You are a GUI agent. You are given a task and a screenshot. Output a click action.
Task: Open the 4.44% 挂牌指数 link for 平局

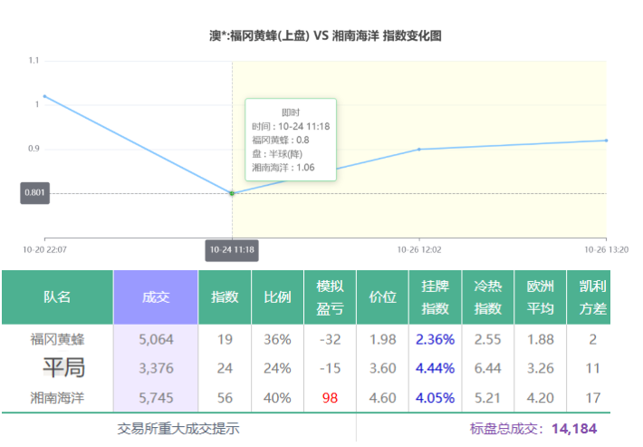click(x=436, y=369)
